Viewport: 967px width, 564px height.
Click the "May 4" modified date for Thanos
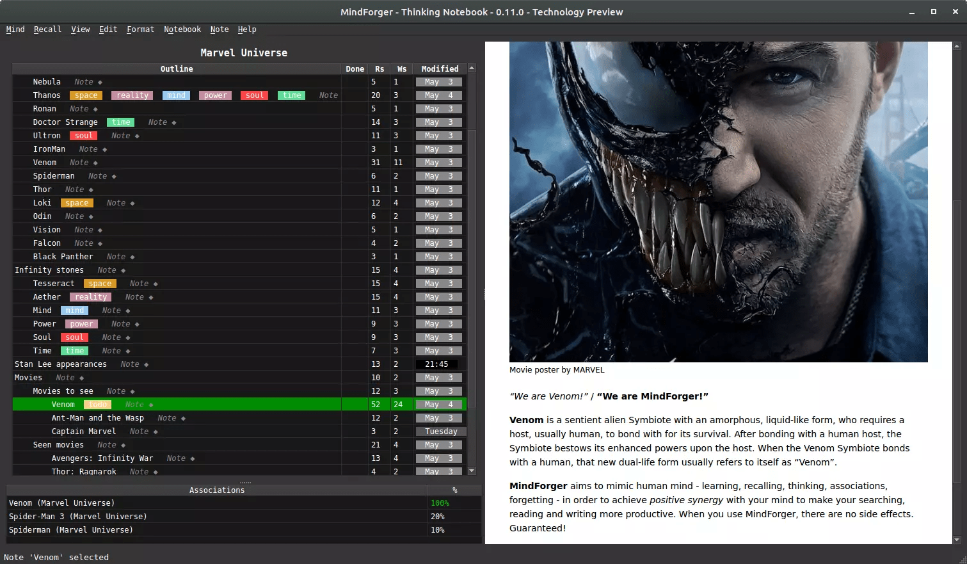tap(438, 95)
